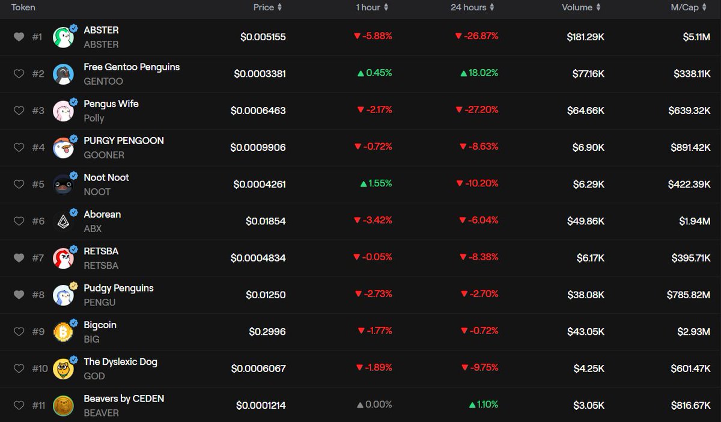
Task: Click ABSTER price $0.005155
Action: (x=263, y=37)
